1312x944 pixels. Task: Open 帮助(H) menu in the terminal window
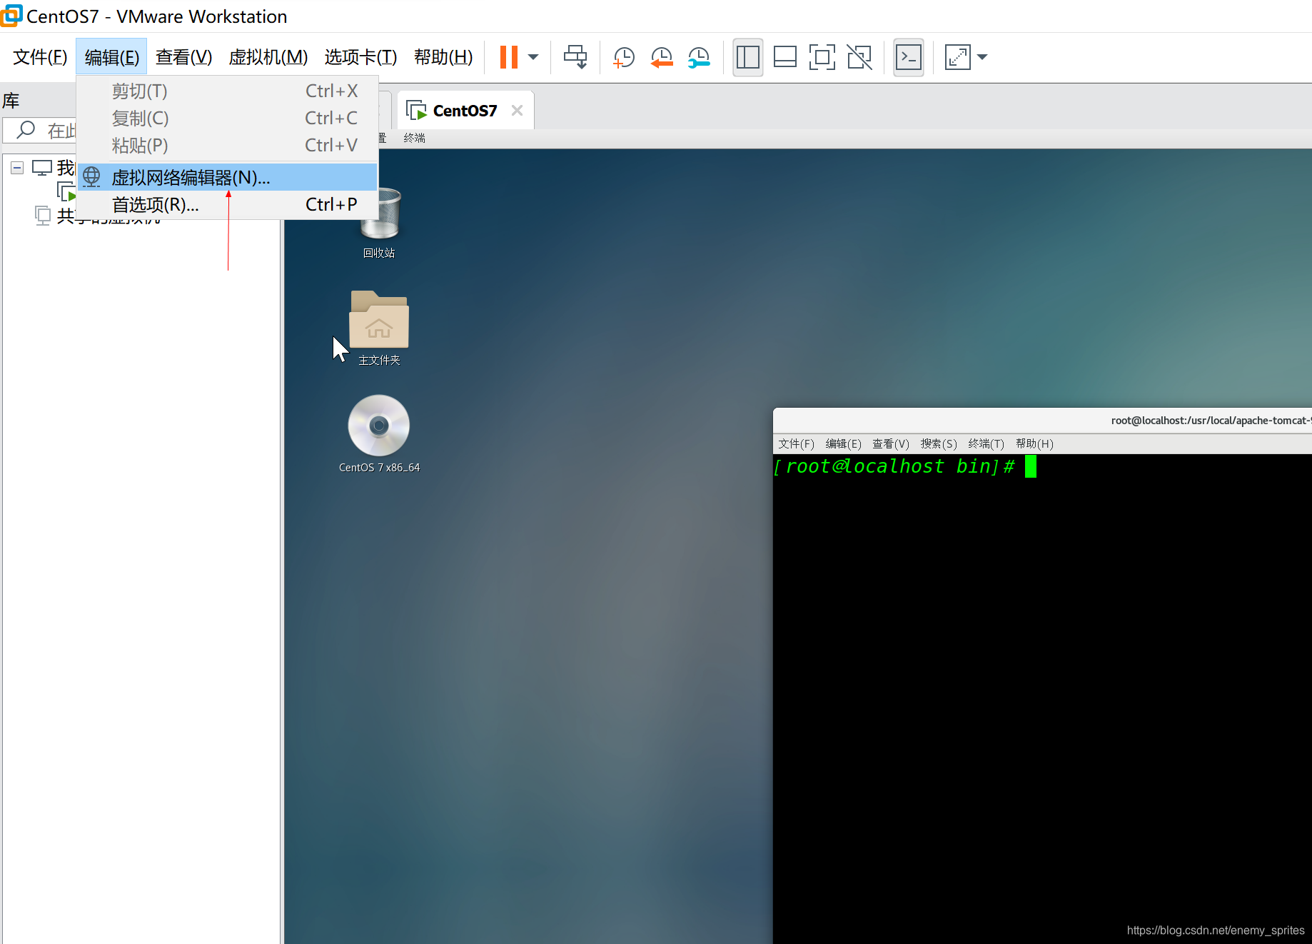[x=1034, y=443]
